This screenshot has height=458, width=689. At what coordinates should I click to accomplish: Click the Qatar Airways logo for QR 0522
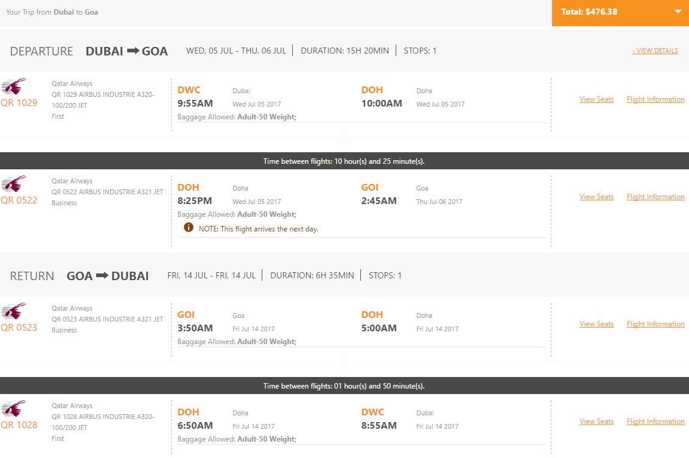[x=13, y=184]
